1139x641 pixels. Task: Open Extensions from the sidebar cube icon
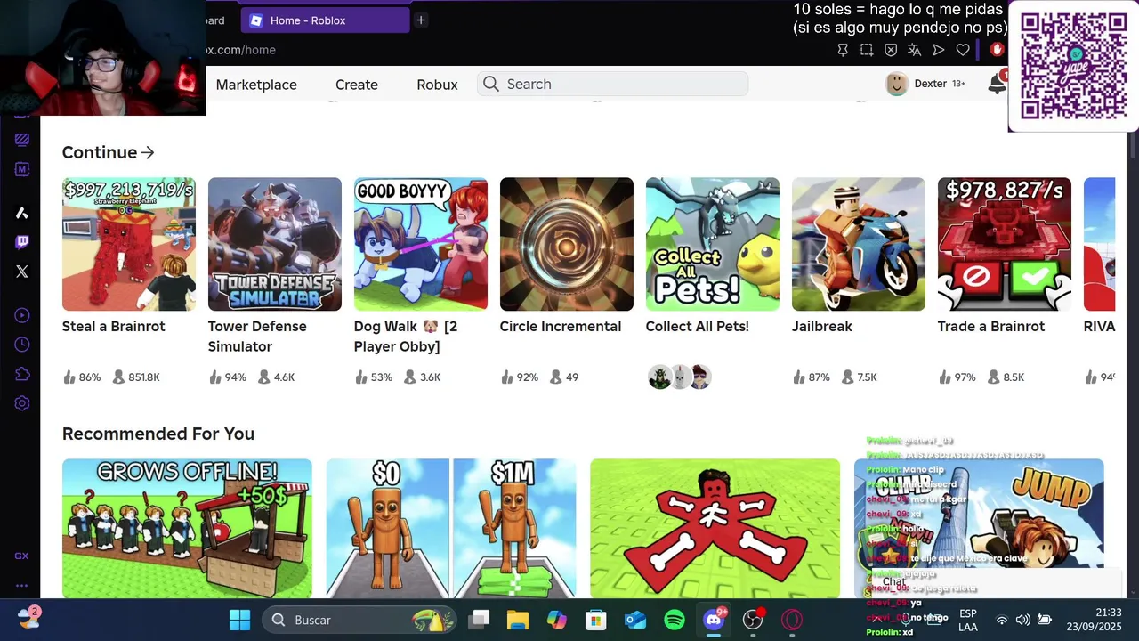pos(22,374)
